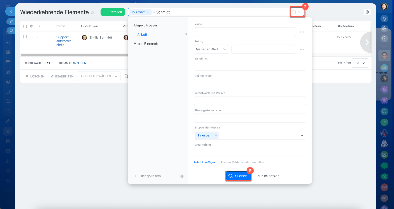The height and width of the screenshot is (209, 394).
Task: Show next columns with right arrow
Action: coord(367,42)
